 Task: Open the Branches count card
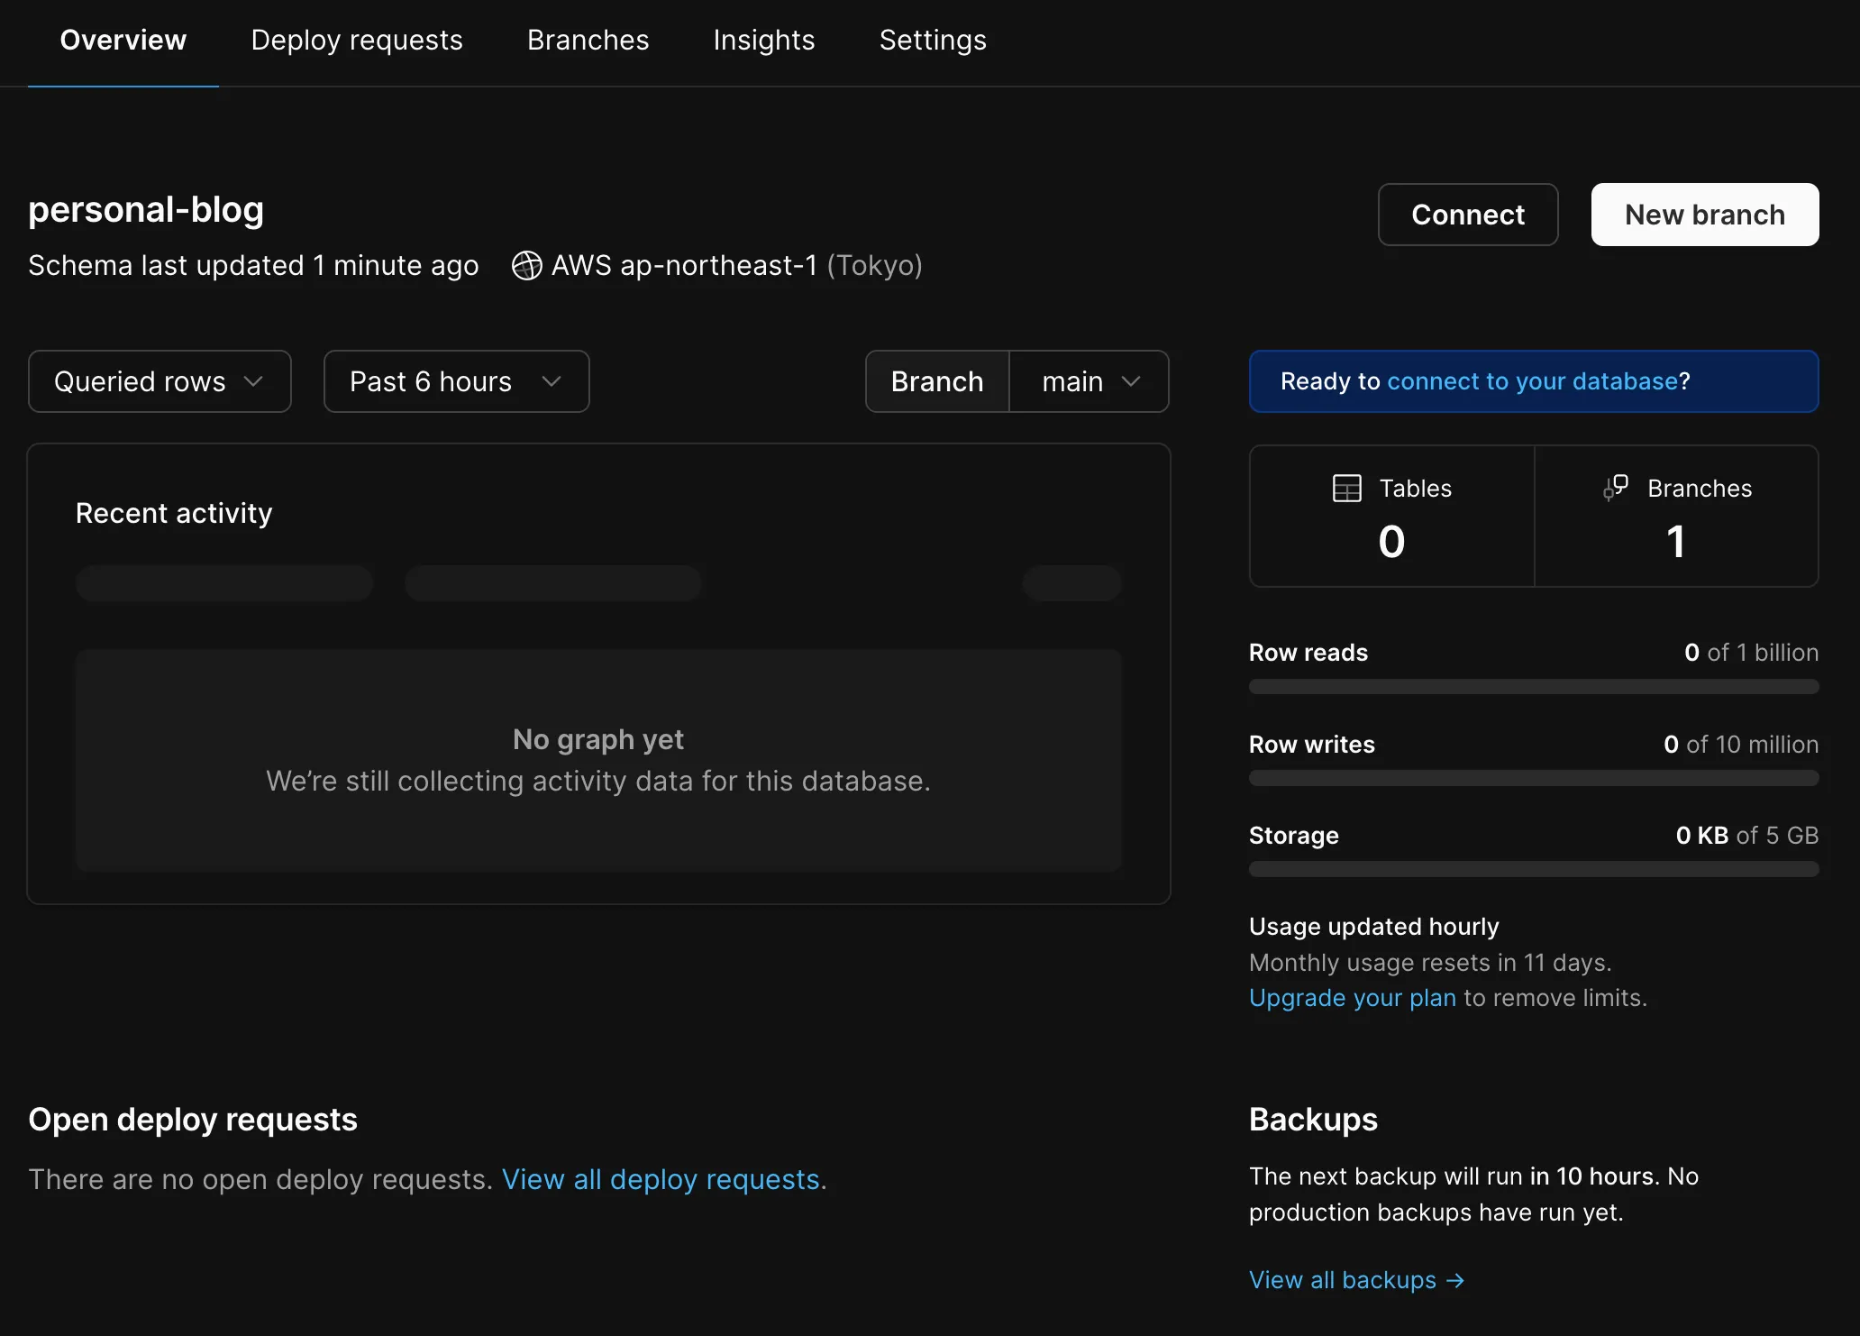point(1677,516)
